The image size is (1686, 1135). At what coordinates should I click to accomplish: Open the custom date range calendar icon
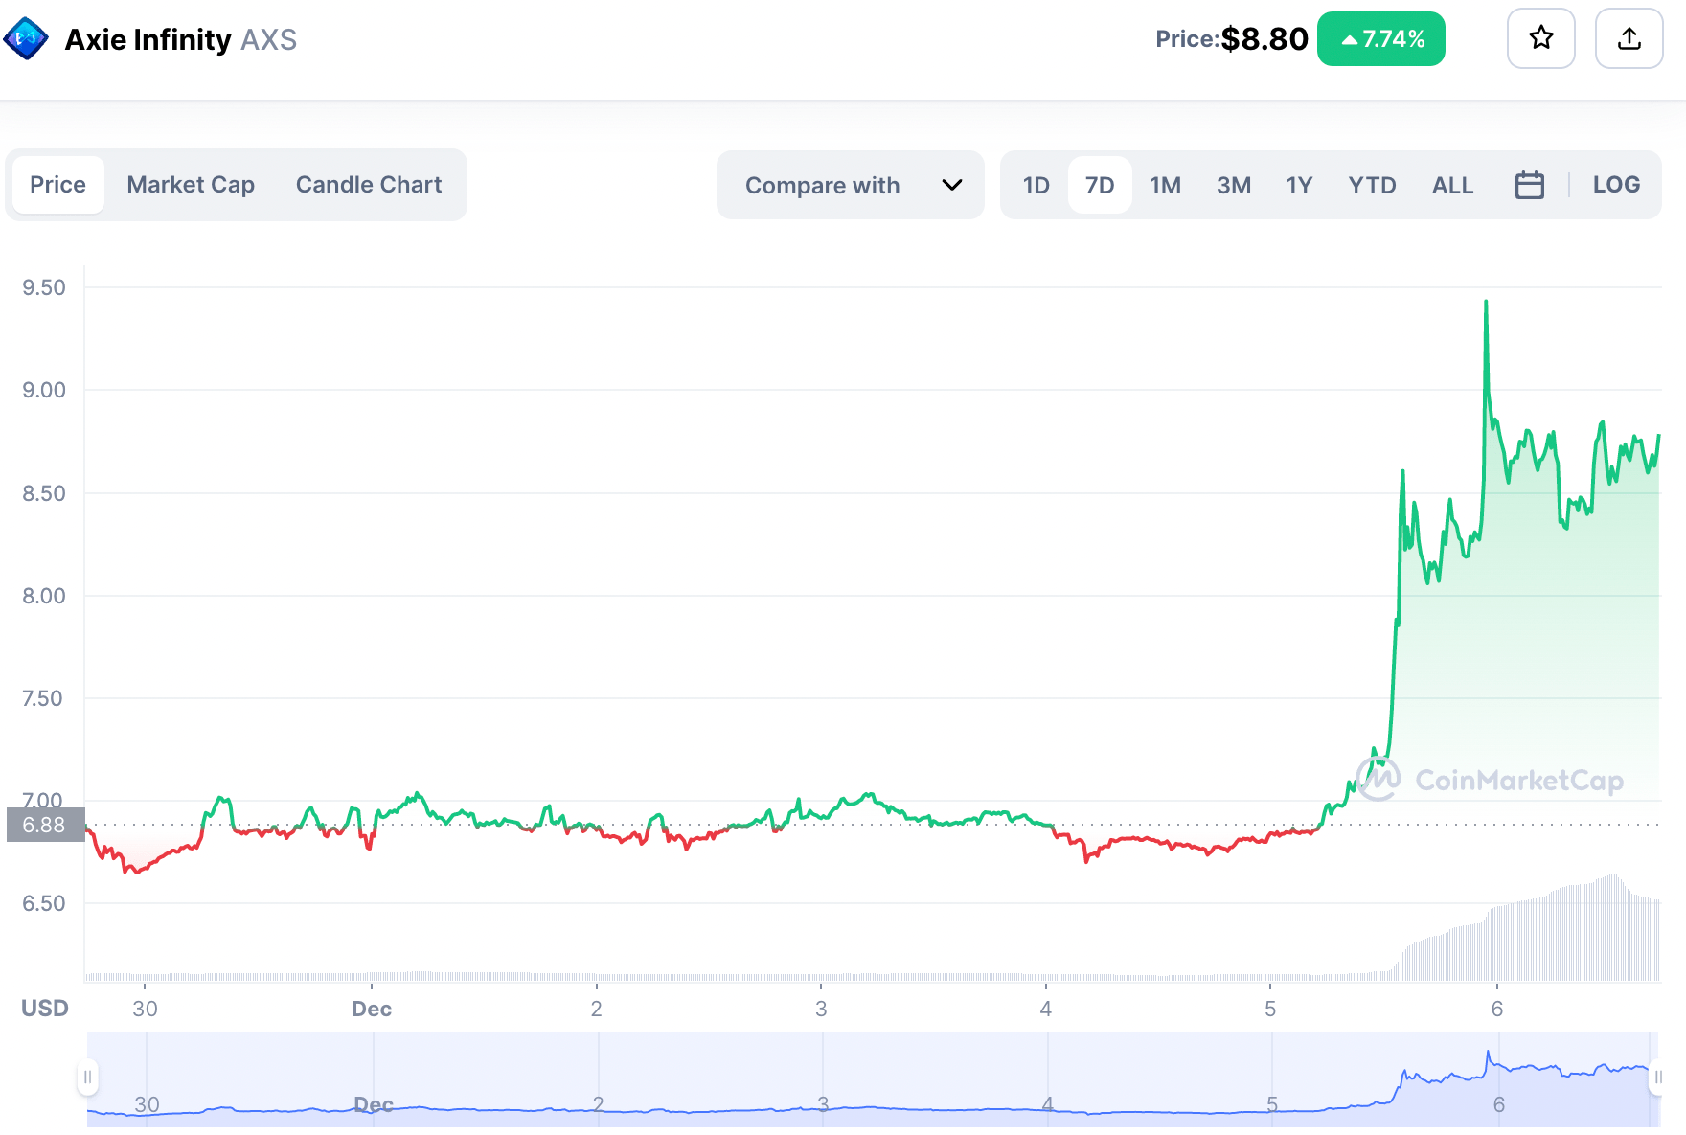[x=1530, y=184]
